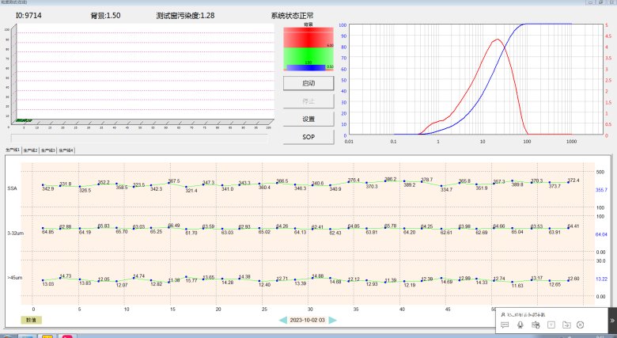
Task: Select the 生产线4 tab
Action: point(66,150)
